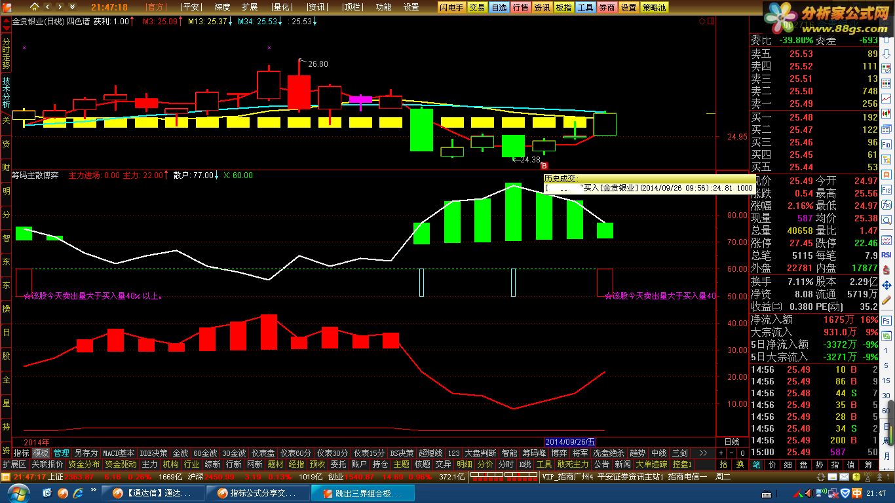Select the 笔 tab under quote panel
The height and width of the screenshot is (503, 895).
(x=756, y=464)
